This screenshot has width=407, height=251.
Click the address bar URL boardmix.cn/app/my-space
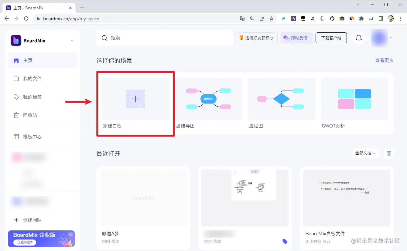71,19
